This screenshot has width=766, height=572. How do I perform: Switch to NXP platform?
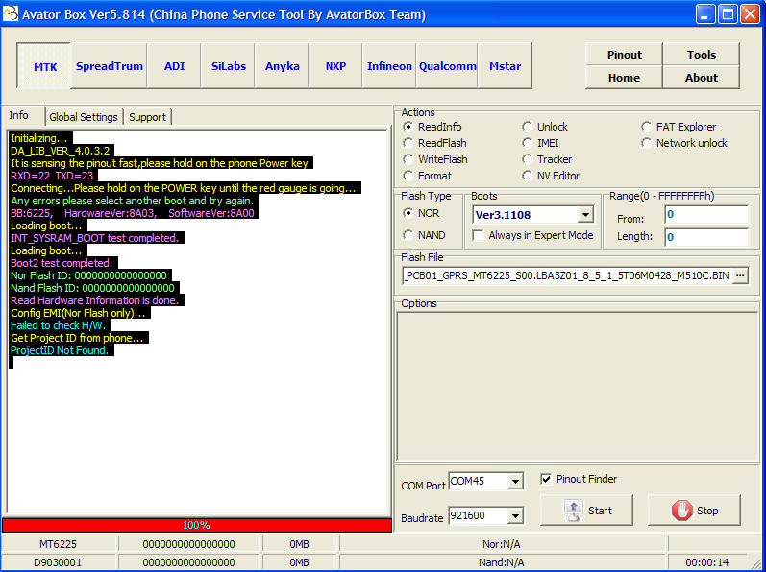(x=335, y=66)
